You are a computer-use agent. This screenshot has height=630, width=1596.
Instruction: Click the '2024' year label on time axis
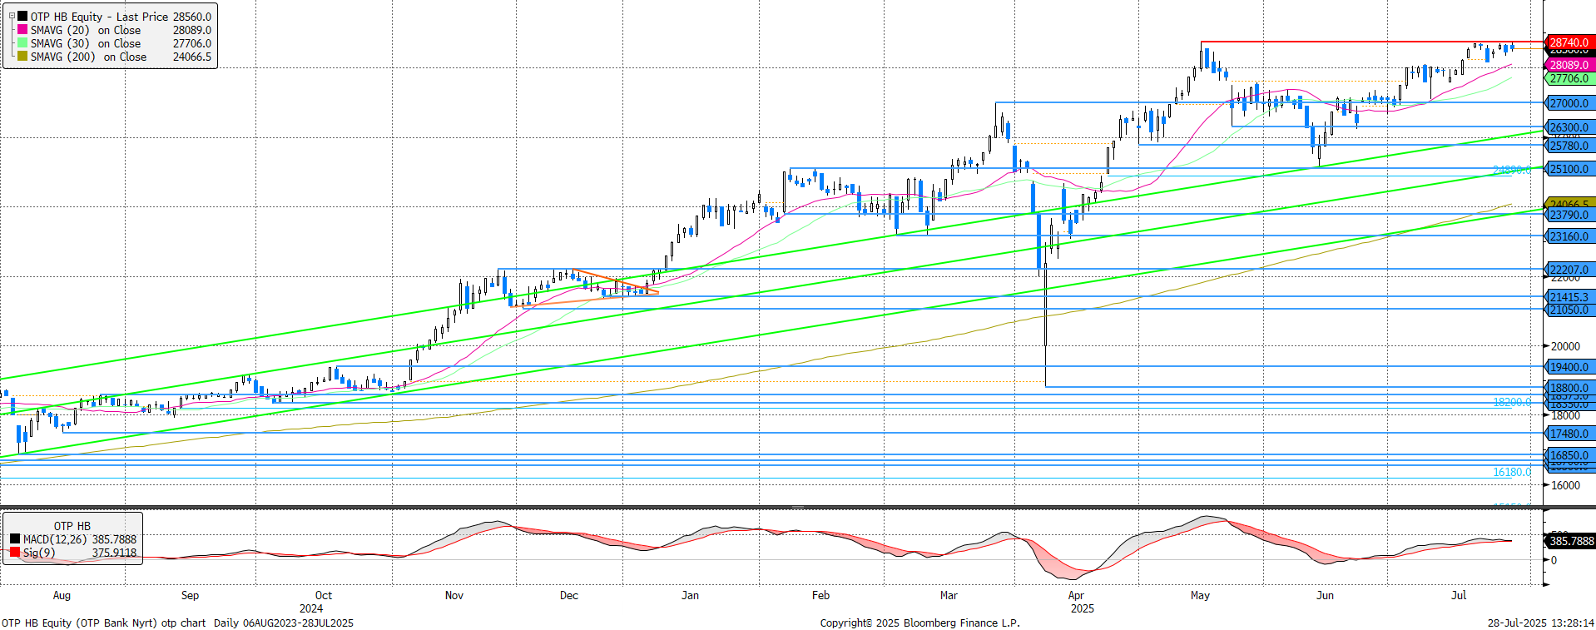[311, 608]
